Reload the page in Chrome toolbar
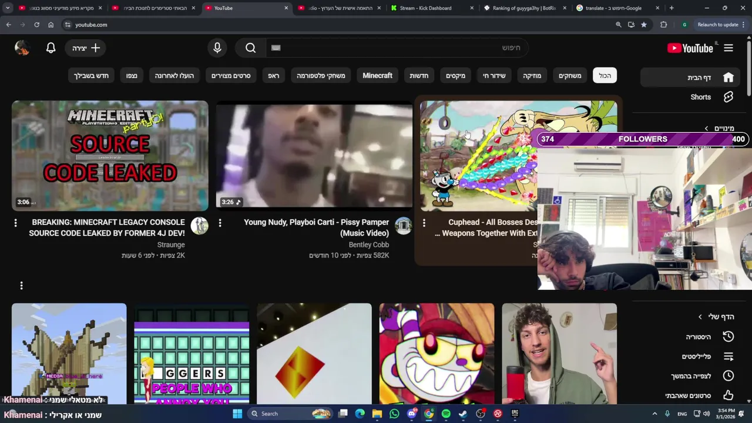752x423 pixels. pyautogui.click(x=36, y=25)
